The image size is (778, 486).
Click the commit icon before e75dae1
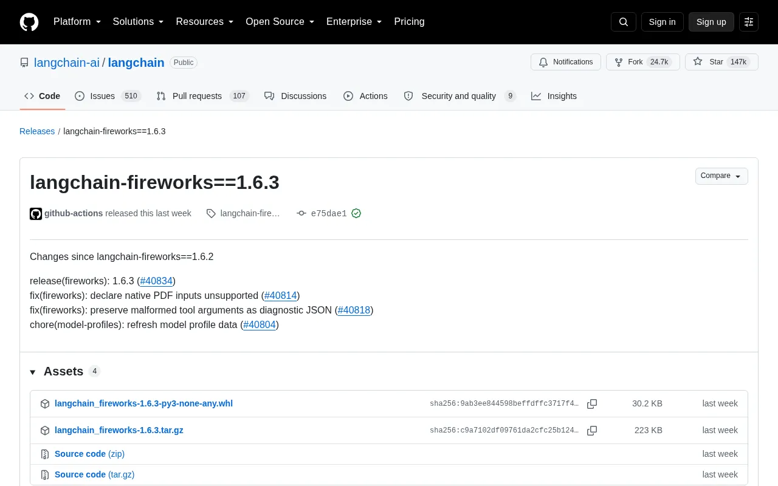point(301,213)
